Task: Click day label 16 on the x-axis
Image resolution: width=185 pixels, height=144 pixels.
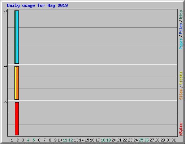Action: [92, 140]
